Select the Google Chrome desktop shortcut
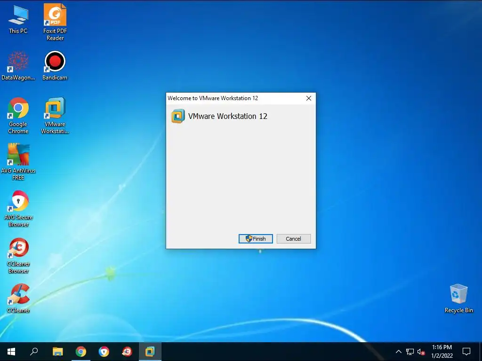Screen dimensions: 482x361 click(x=18, y=116)
